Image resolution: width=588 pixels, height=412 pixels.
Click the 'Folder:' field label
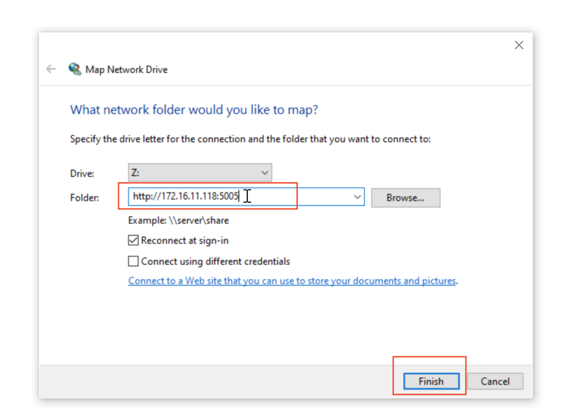point(84,197)
